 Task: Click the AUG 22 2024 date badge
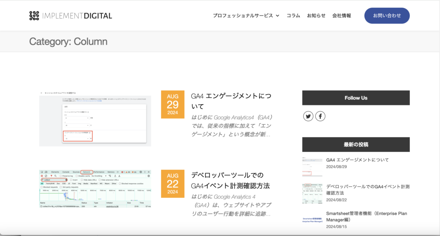[x=173, y=184]
